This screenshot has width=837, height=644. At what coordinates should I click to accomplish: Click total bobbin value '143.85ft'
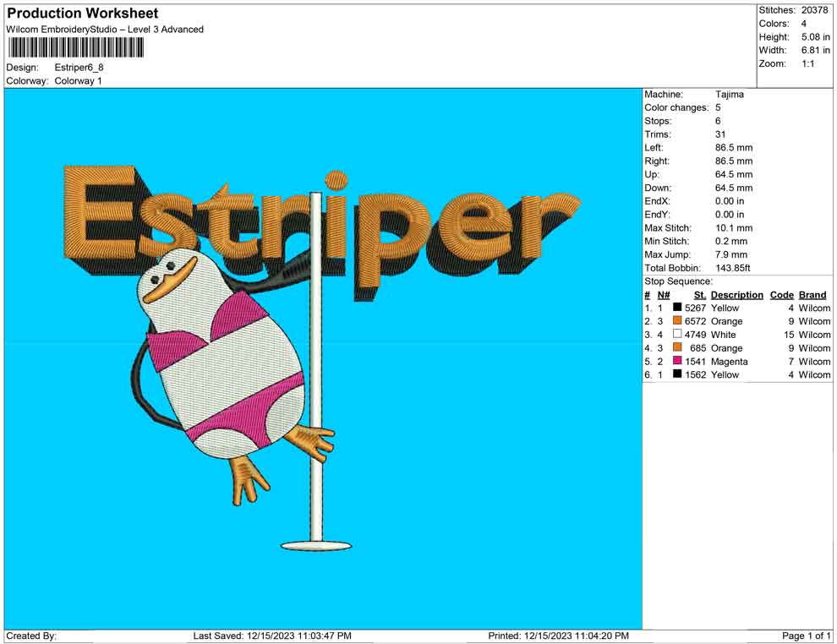(x=732, y=268)
